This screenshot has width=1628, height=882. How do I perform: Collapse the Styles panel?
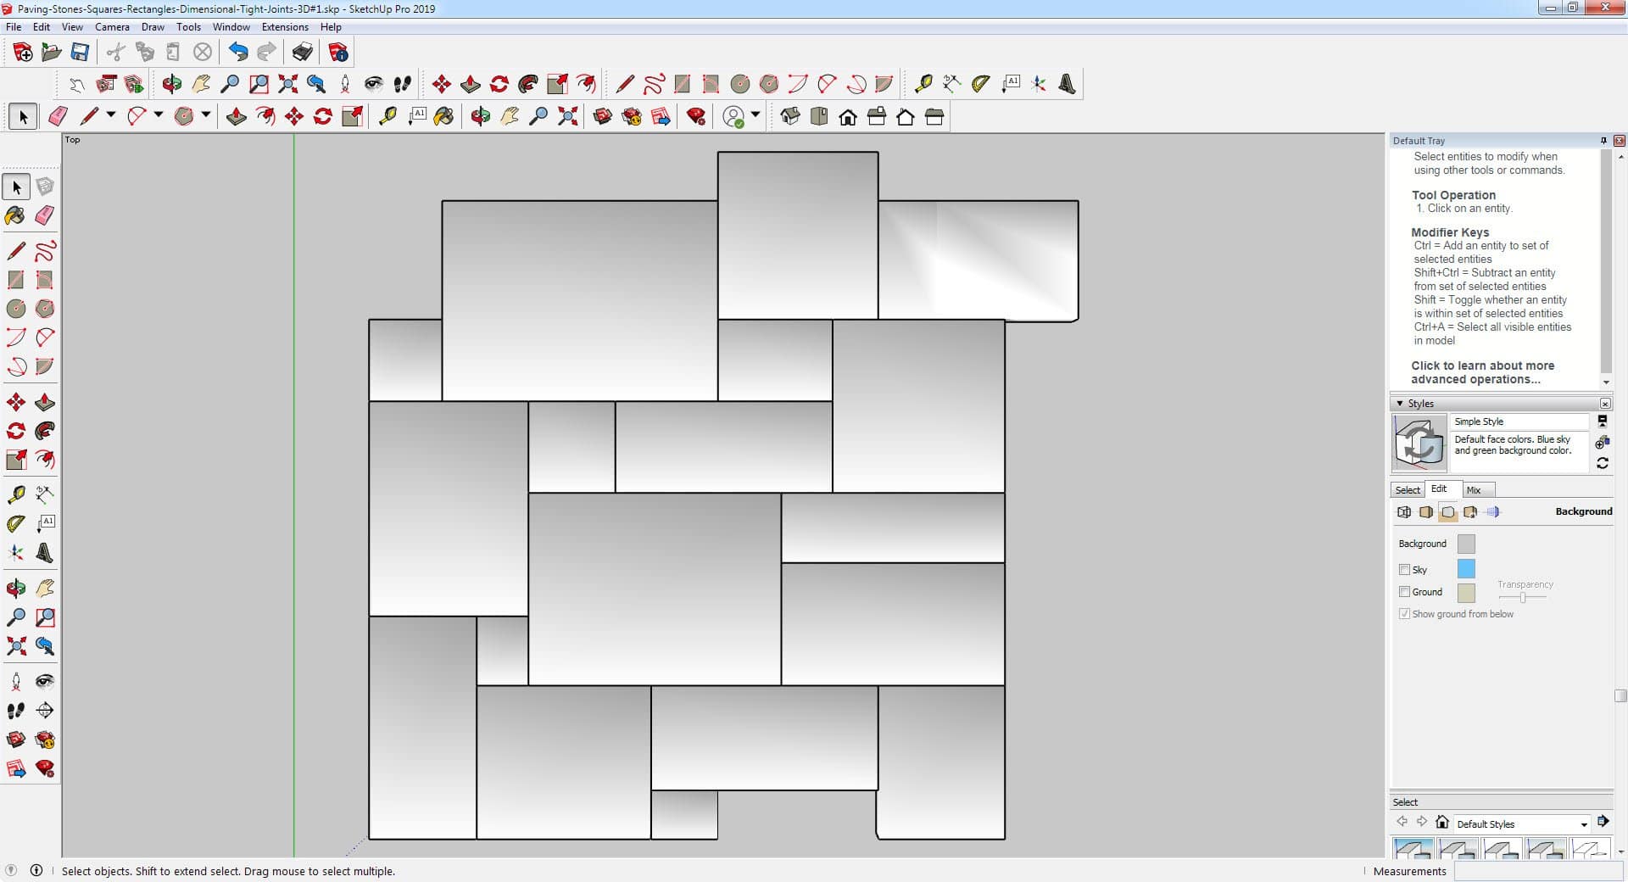pos(1400,404)
